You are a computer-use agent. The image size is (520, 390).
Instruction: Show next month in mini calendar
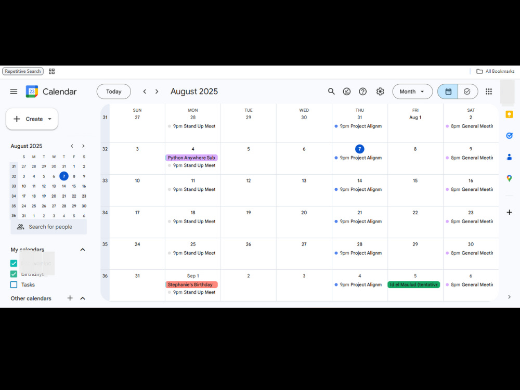pos(83,146)
